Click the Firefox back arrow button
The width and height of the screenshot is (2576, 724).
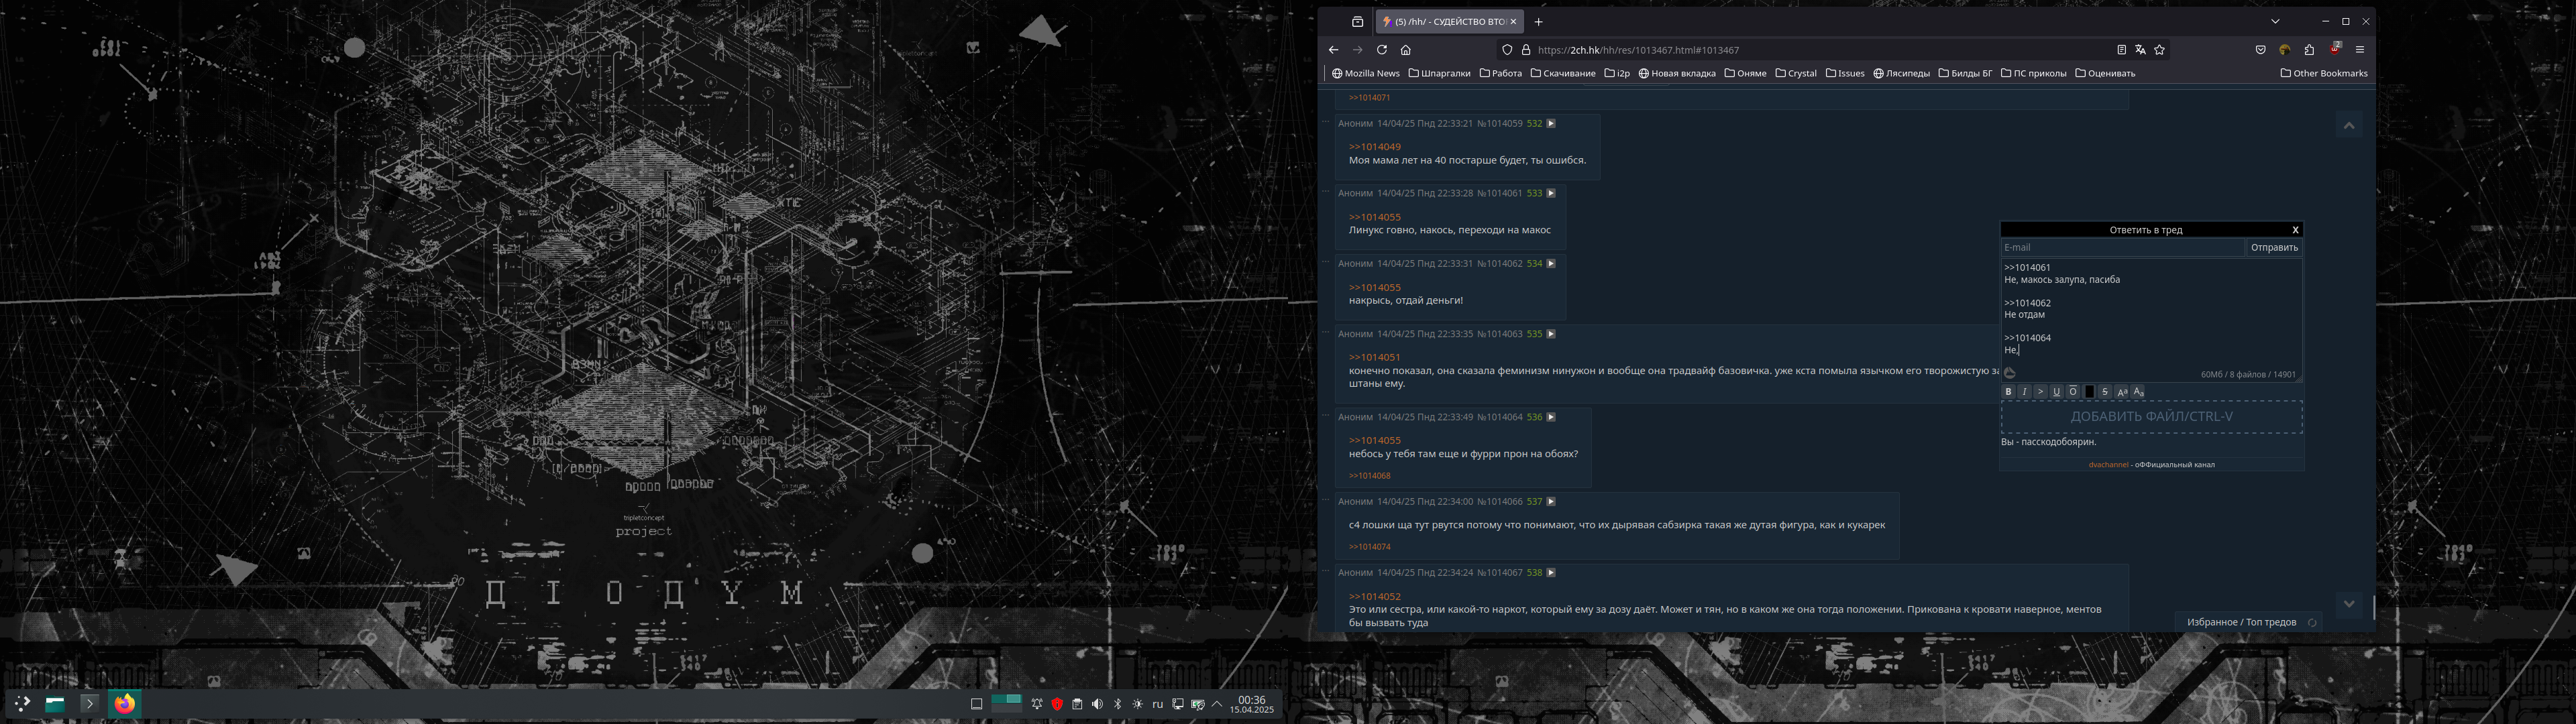click(x=1333, y=50)
